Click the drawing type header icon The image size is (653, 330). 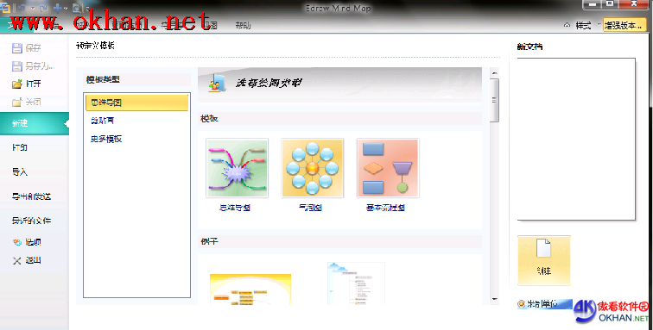217,83
